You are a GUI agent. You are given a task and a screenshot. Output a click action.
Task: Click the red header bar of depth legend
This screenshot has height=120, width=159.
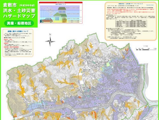click(61, 2)
